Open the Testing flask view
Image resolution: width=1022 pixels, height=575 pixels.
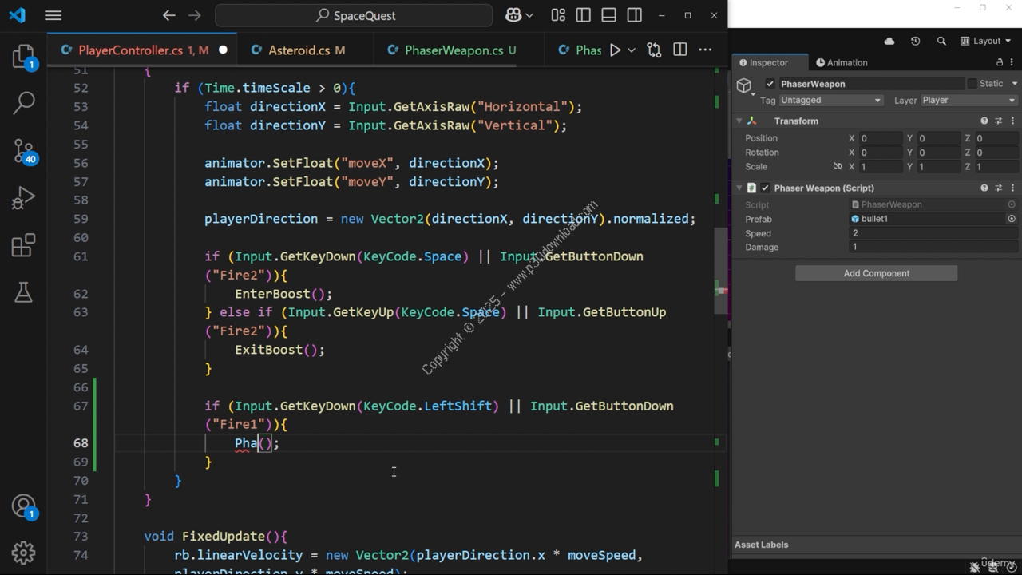23,292
